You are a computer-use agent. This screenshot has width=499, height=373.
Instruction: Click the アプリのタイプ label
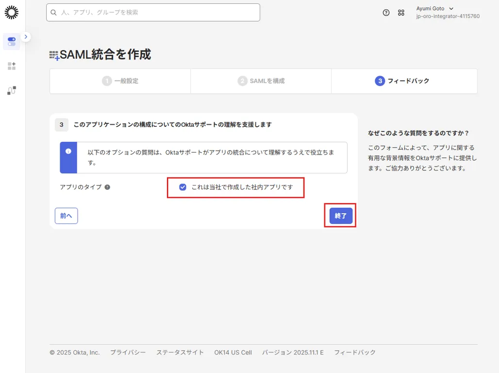click(x=81, y=187)
